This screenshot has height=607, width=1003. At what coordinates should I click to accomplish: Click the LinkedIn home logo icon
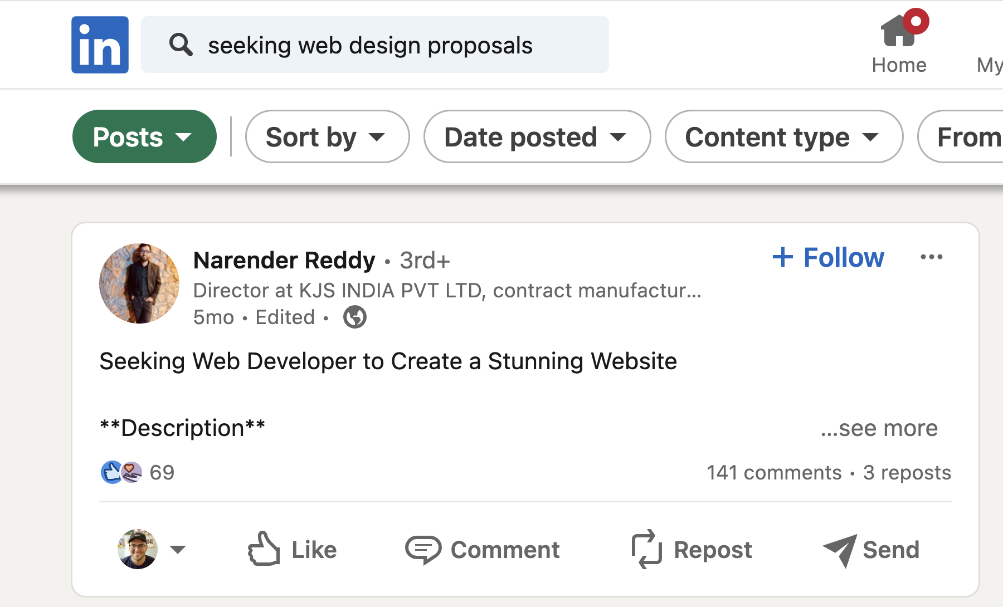click(99, 45)
